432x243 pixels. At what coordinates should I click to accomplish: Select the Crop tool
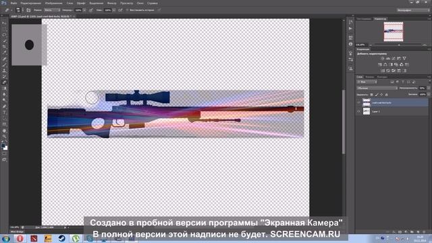click(x=4, y=47)
